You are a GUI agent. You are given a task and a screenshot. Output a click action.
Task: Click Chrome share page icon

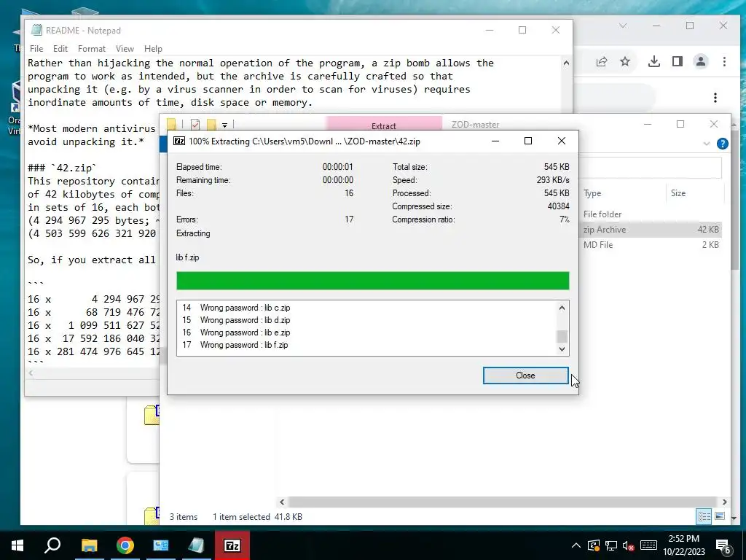pos(601,61)
